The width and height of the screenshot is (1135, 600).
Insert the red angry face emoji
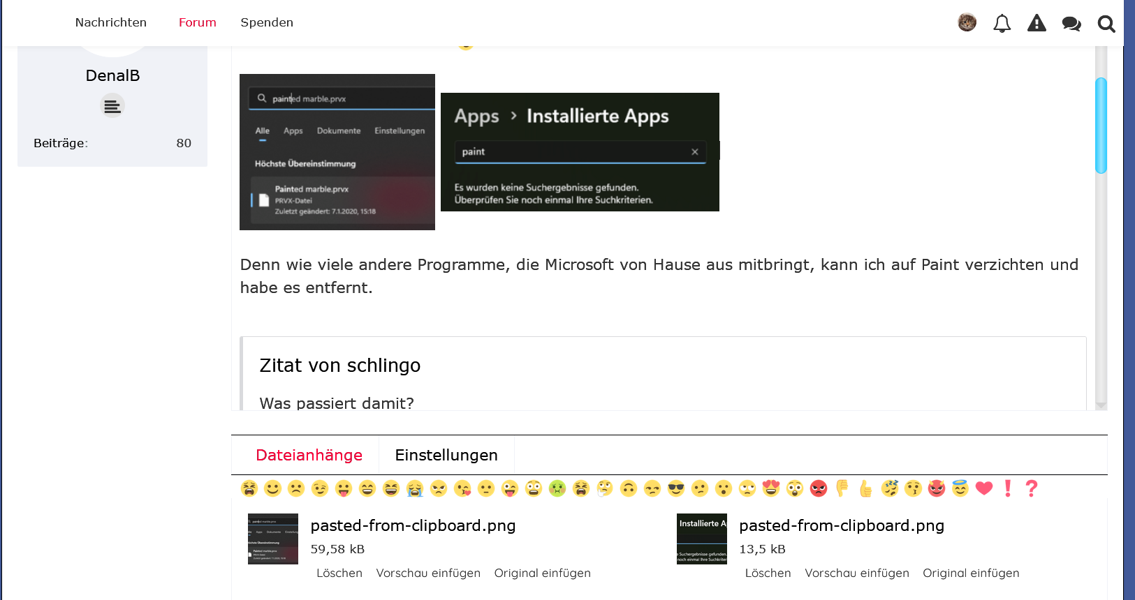[x=819, y=488]
